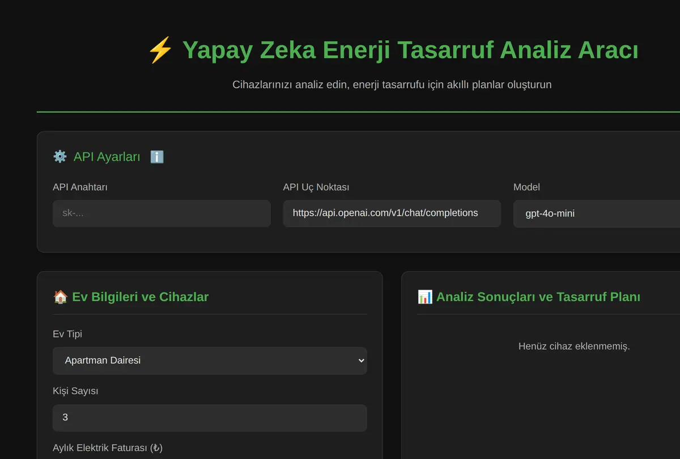680x459 pixels.
Task: Click the 'Analiz Sonuçları ve Tasarruf Planı' heading
Action: (x=538, y=297)
